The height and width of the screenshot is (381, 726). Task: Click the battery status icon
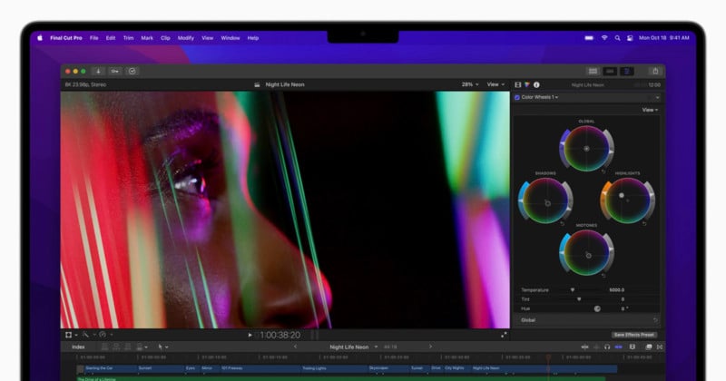tap(589, 38)
